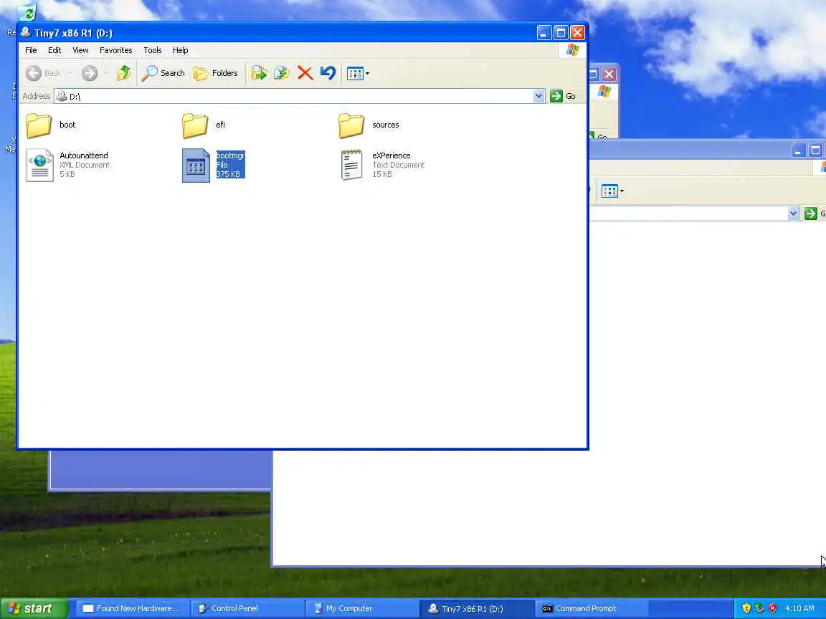
Task: Open the View menu
Action: [x=80, y=50]
